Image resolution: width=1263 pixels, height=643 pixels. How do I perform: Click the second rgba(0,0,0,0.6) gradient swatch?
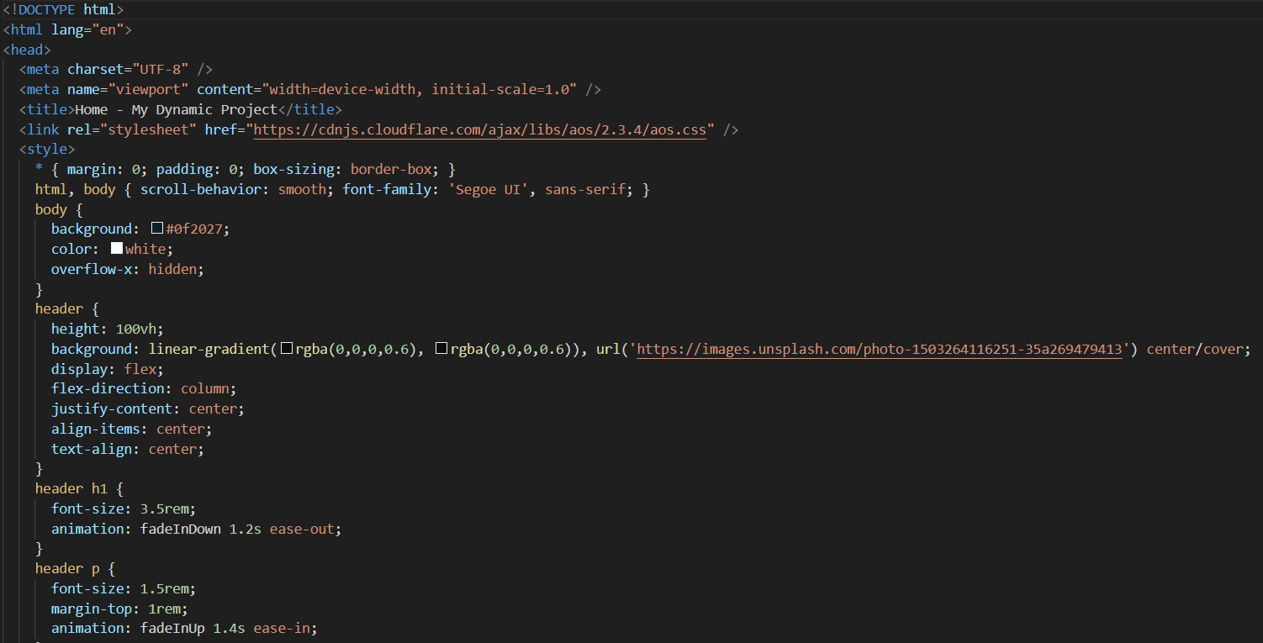click(441, 349)
